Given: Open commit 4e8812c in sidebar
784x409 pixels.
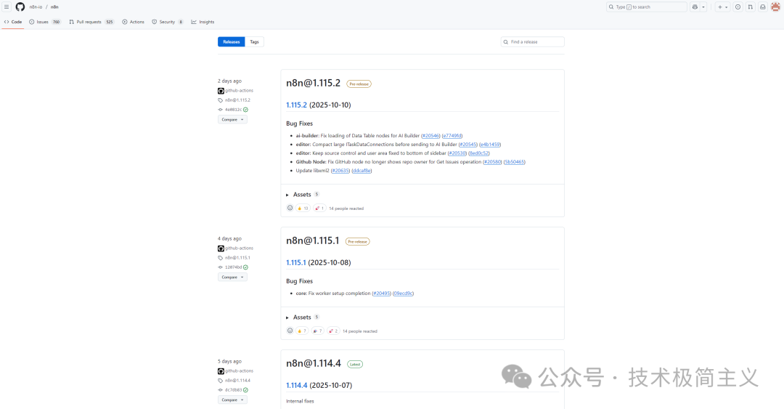Looking at the screenshot, I should tap(233, 110).
